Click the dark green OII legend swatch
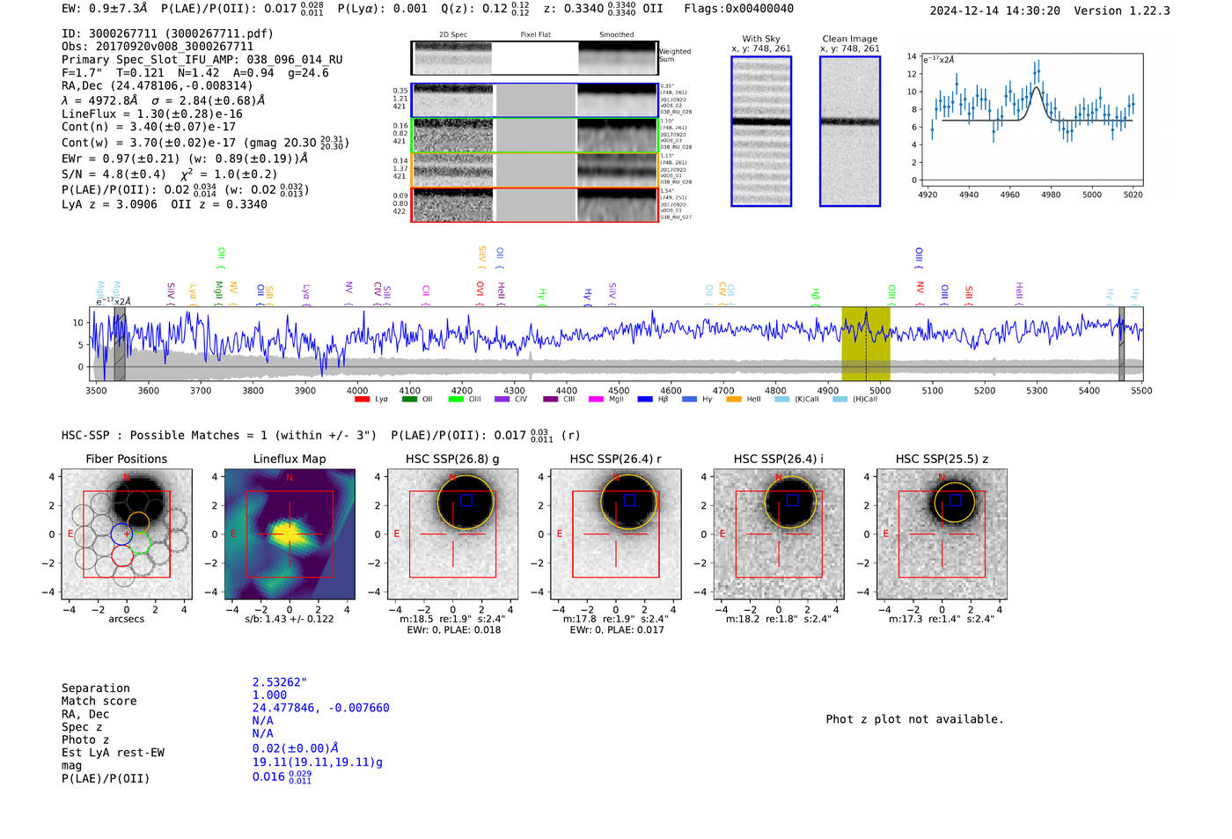The height and width of the screenshot is (839, 1232). [409, 400]
